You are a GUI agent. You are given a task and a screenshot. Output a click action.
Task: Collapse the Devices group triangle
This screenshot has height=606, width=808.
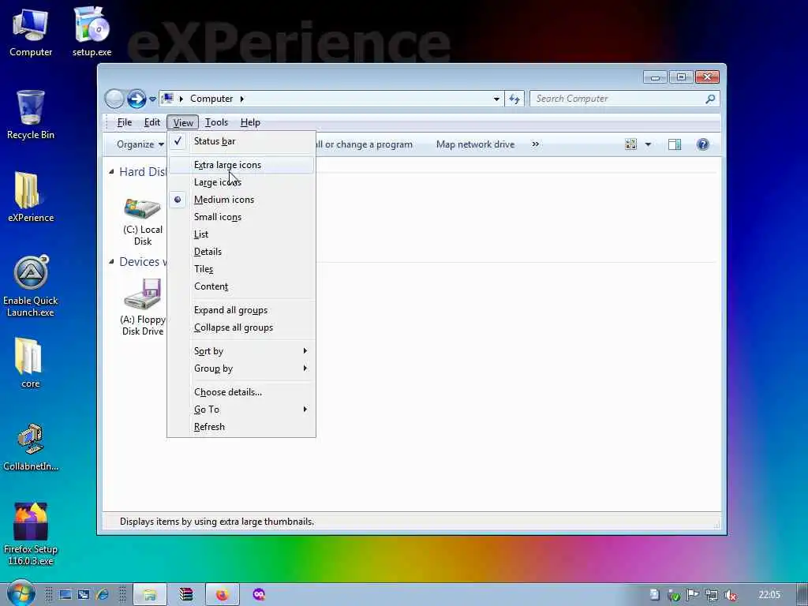point(111,262)
